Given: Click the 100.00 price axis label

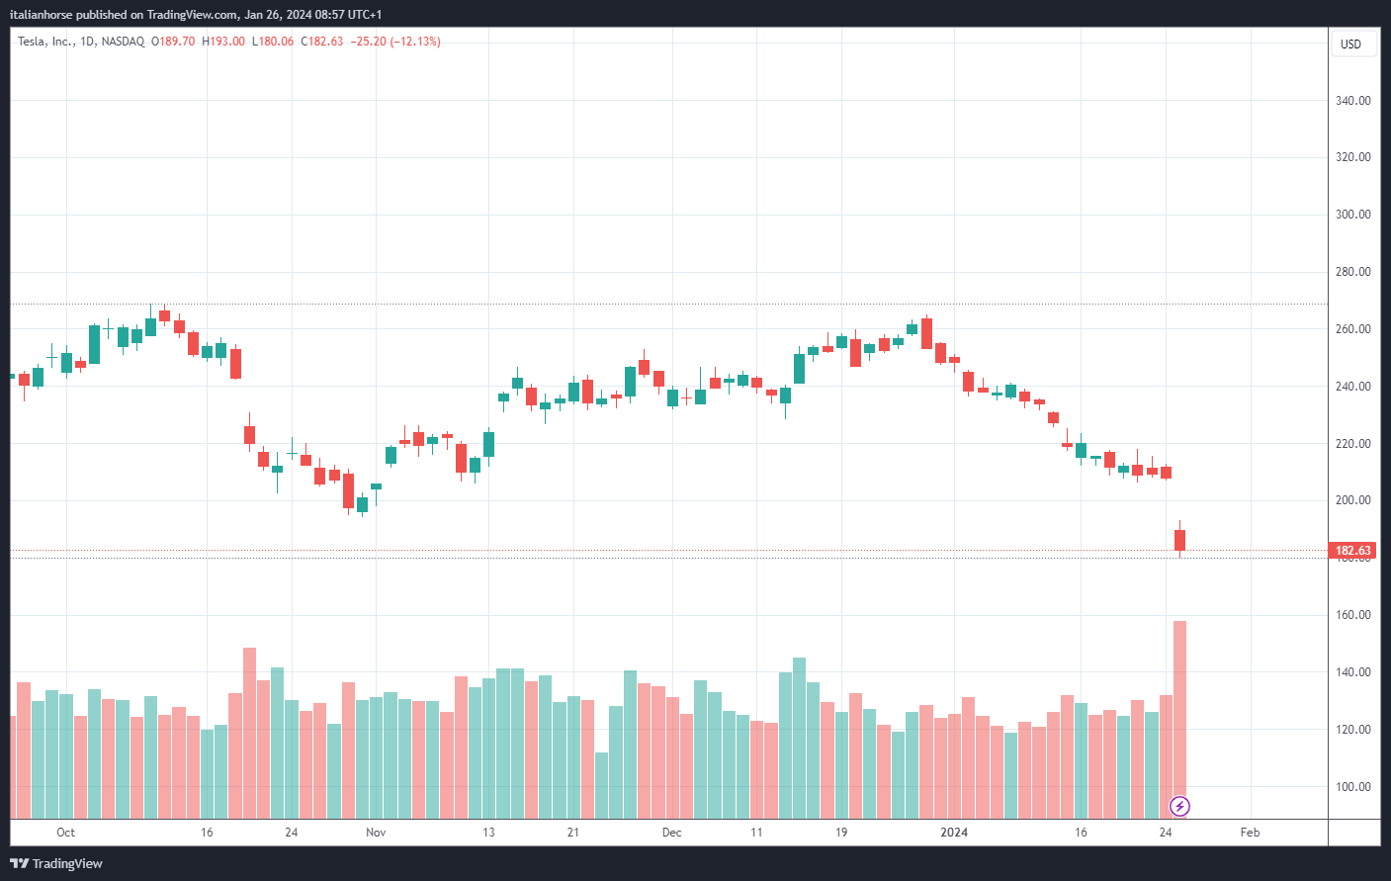Looking at the screenshot, I should (1353, 787).
